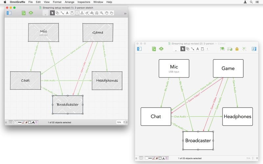
Task: Choose the Line connection tool in sketch window
Action: click(62, 13)
